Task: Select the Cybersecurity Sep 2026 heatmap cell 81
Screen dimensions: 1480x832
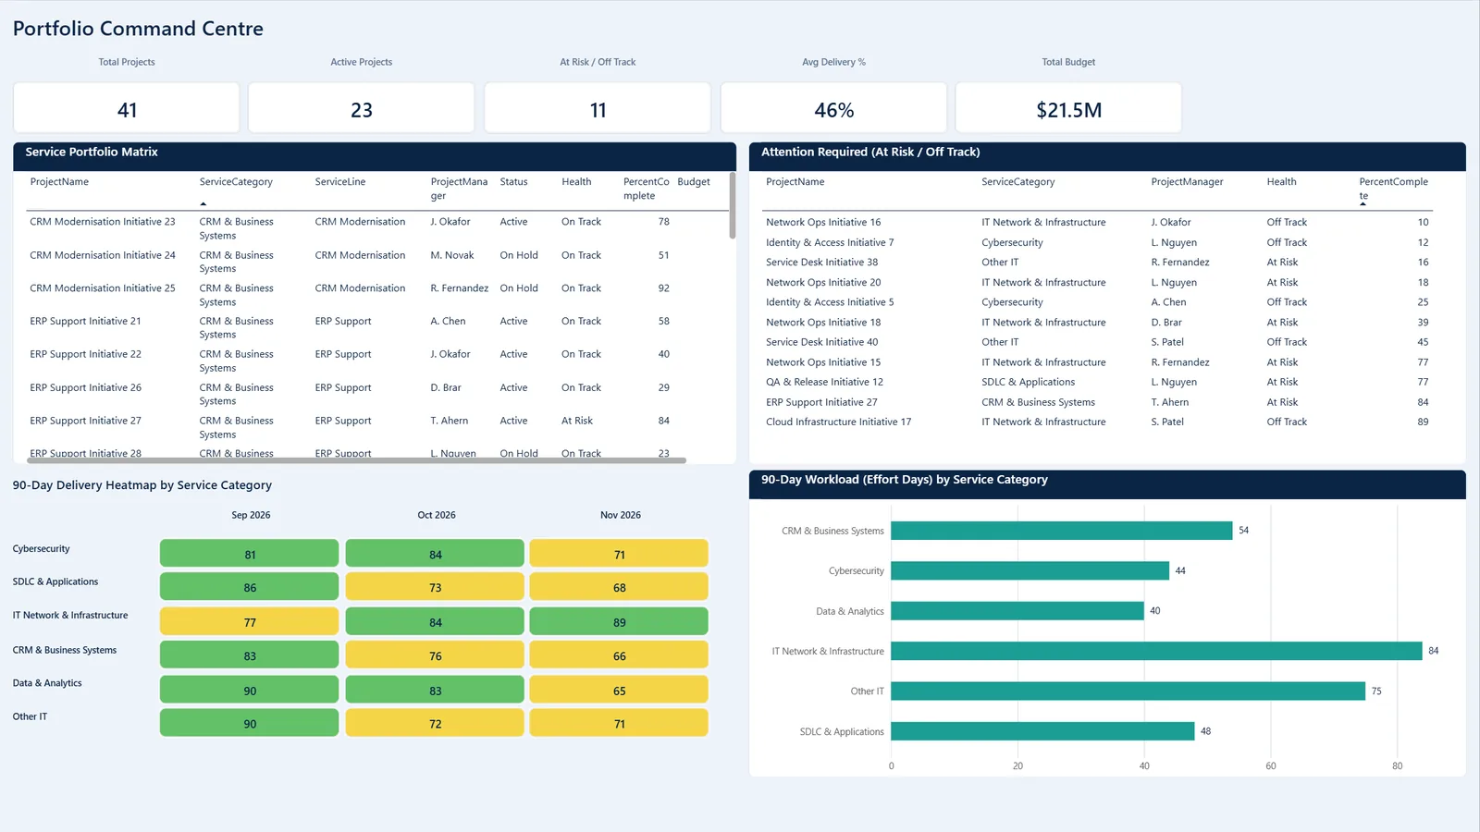Action: tap(249, 554)
